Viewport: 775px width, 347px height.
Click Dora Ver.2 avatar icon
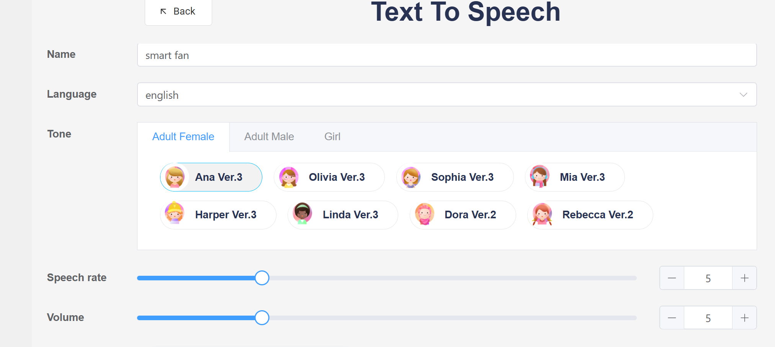pyautogui.click(x=425, y=214)
